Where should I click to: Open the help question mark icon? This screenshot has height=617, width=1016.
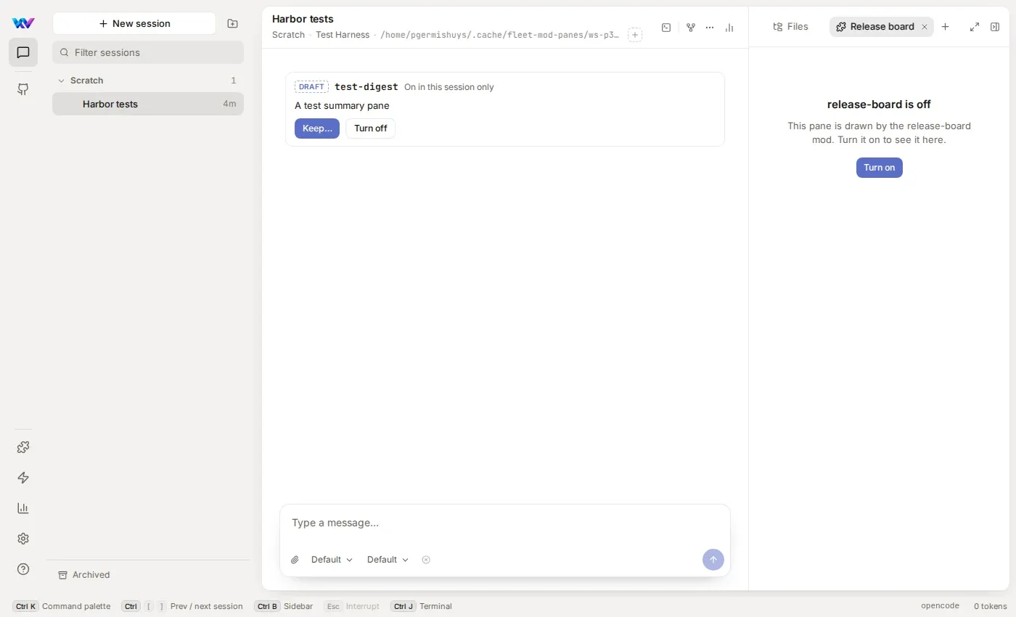point(23,569)
